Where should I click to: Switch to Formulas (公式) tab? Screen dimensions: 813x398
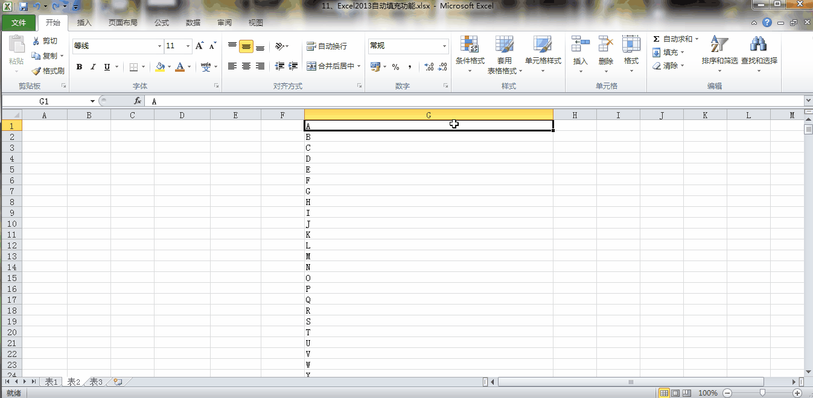[162, 23]
